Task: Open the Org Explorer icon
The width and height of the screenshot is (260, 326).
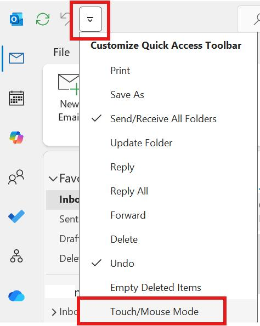Action: [16, 256]
